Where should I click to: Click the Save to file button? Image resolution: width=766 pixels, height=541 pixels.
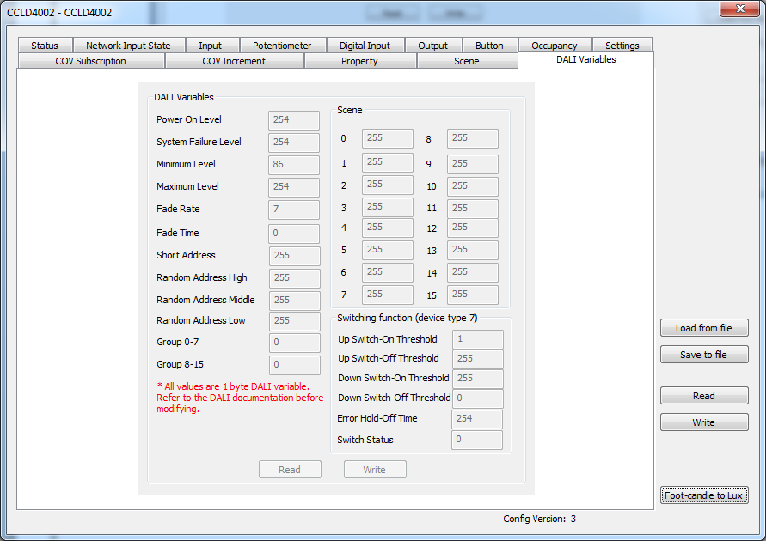point(704,355)
